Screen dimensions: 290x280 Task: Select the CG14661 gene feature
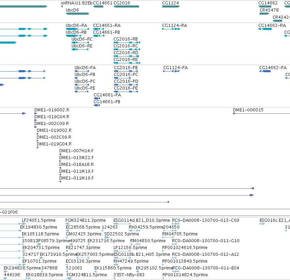pos(98,6)
